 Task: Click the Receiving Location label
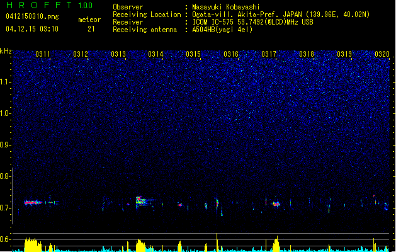tap(147, 14)
